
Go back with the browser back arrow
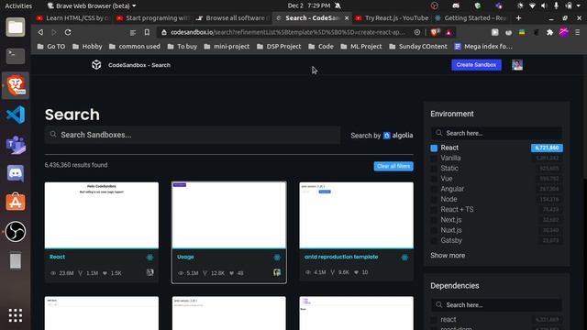pyautogui.click(x=40, y=33)
